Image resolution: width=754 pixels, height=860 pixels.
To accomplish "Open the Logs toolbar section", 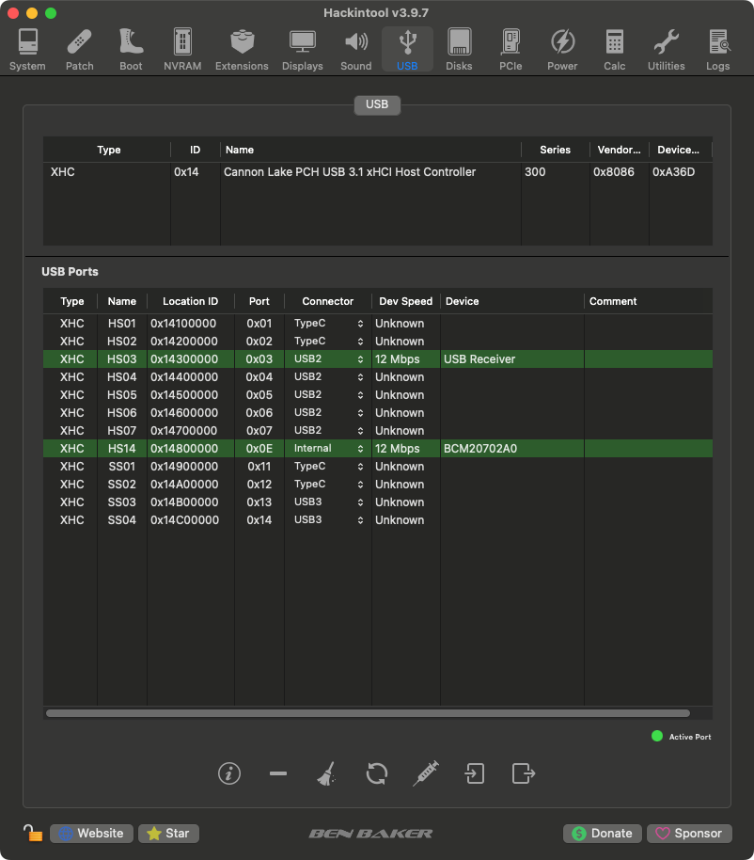I will pos(718,50).
